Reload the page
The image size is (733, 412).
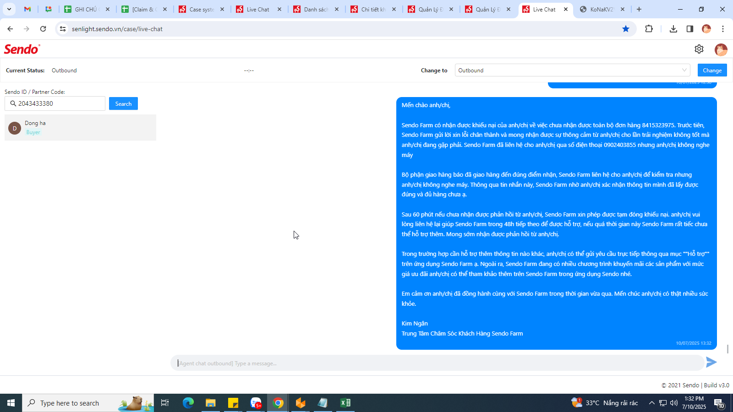tap(43, 29)
